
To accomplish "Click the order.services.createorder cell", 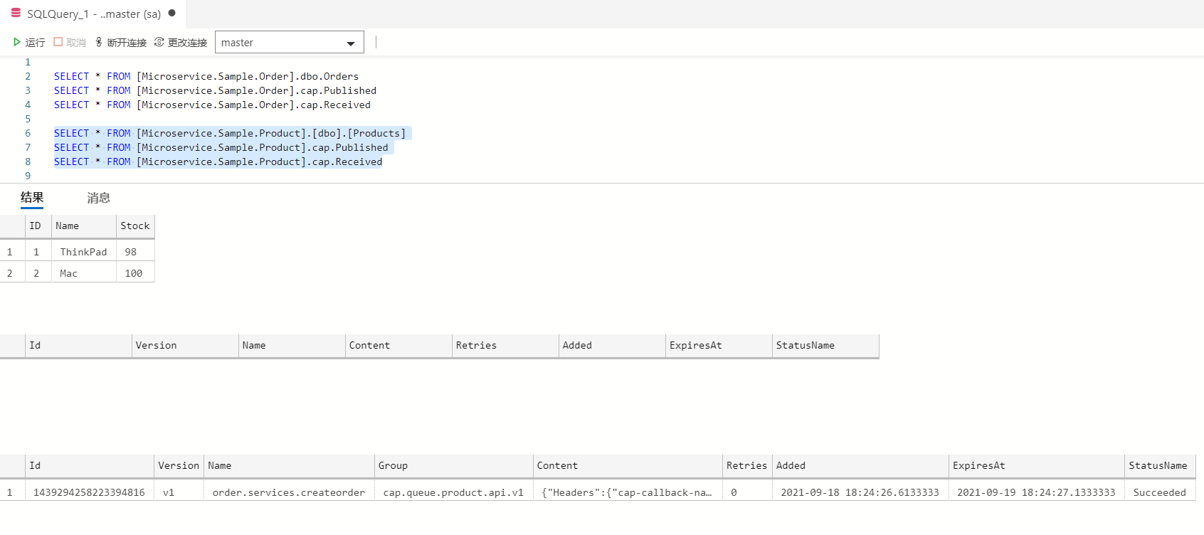I will pos(288,492).
